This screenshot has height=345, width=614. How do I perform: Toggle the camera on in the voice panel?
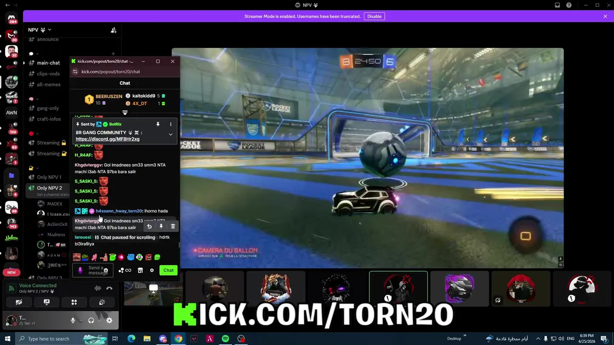pyautogui.click(x=19, y=302)
